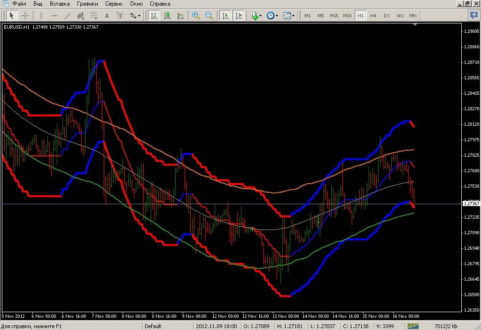
Task: Open the Сервис menu
Action: coord(114,4)
